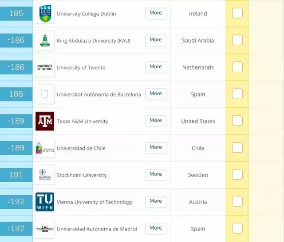
Task: Select the TU Wien logo
Action: (45, 202)
